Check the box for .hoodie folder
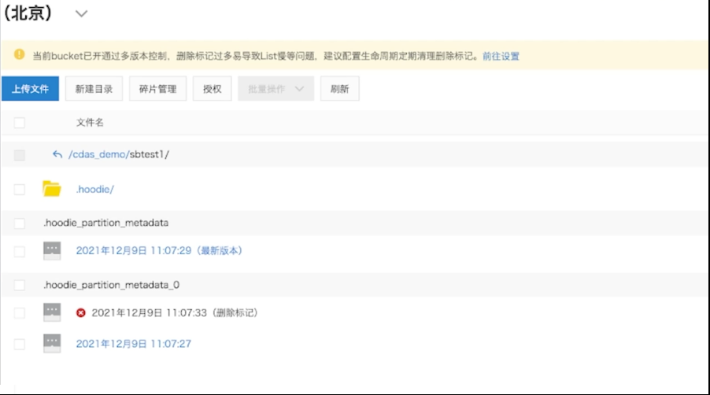Viewport: 710px width, 395px height. click(x=20, y=190)
